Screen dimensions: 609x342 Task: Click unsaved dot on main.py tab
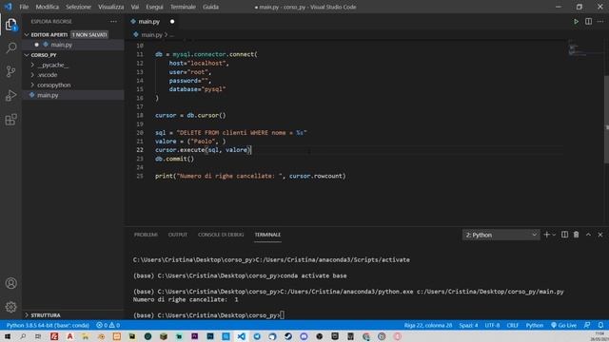click(x=172, y=21)
